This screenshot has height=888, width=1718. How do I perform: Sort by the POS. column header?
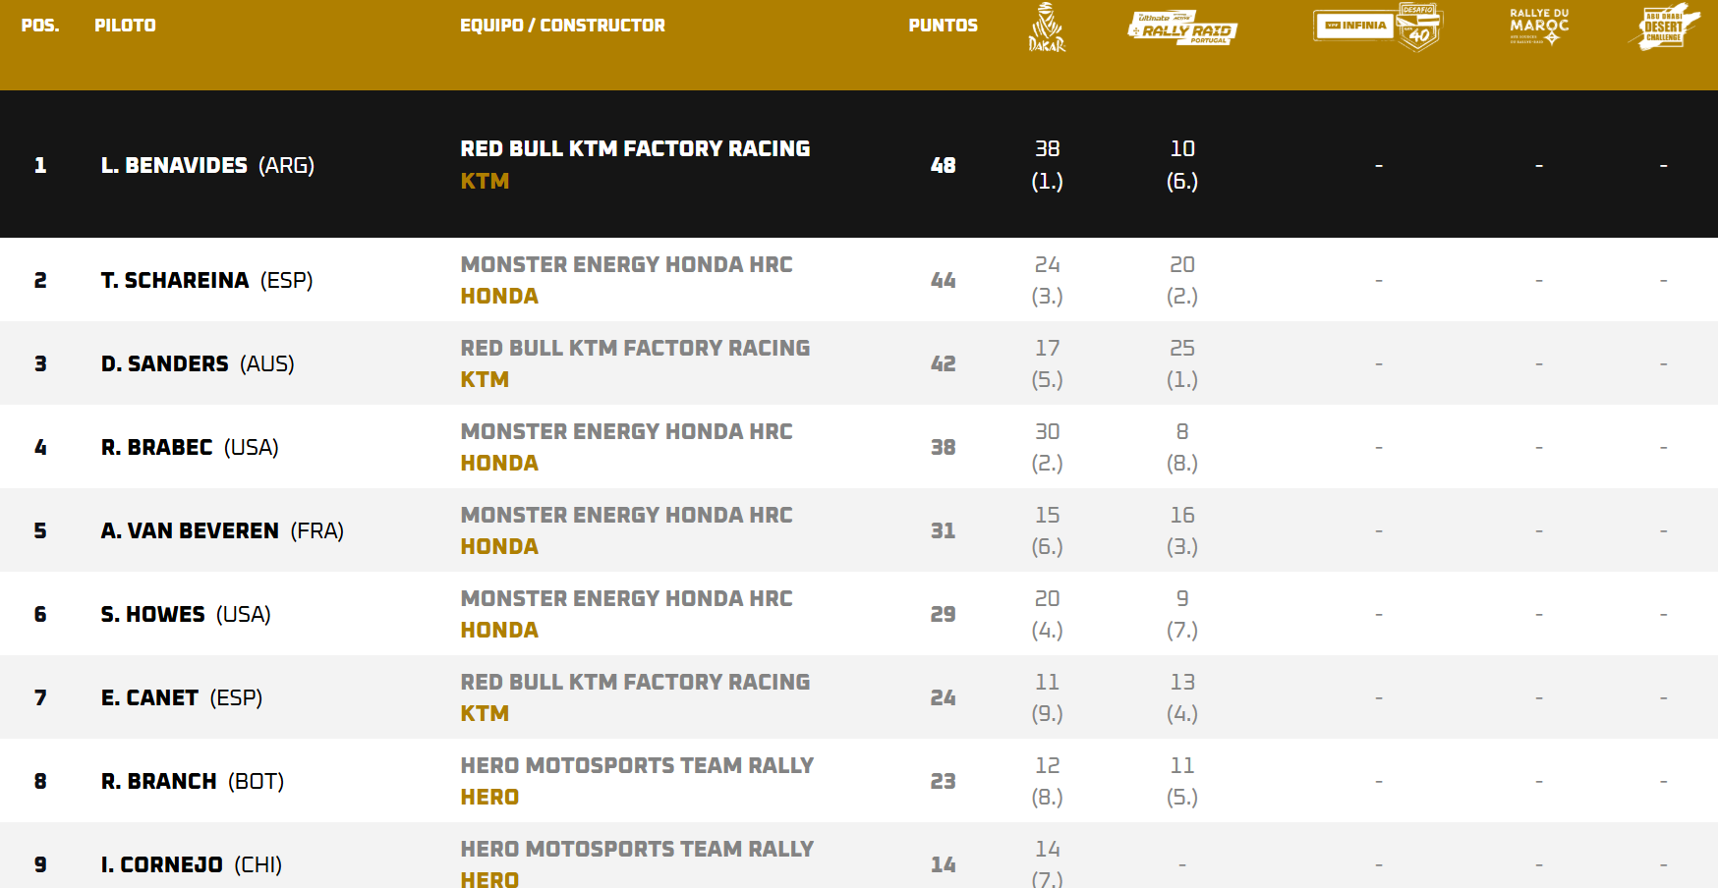pos(40,26)
